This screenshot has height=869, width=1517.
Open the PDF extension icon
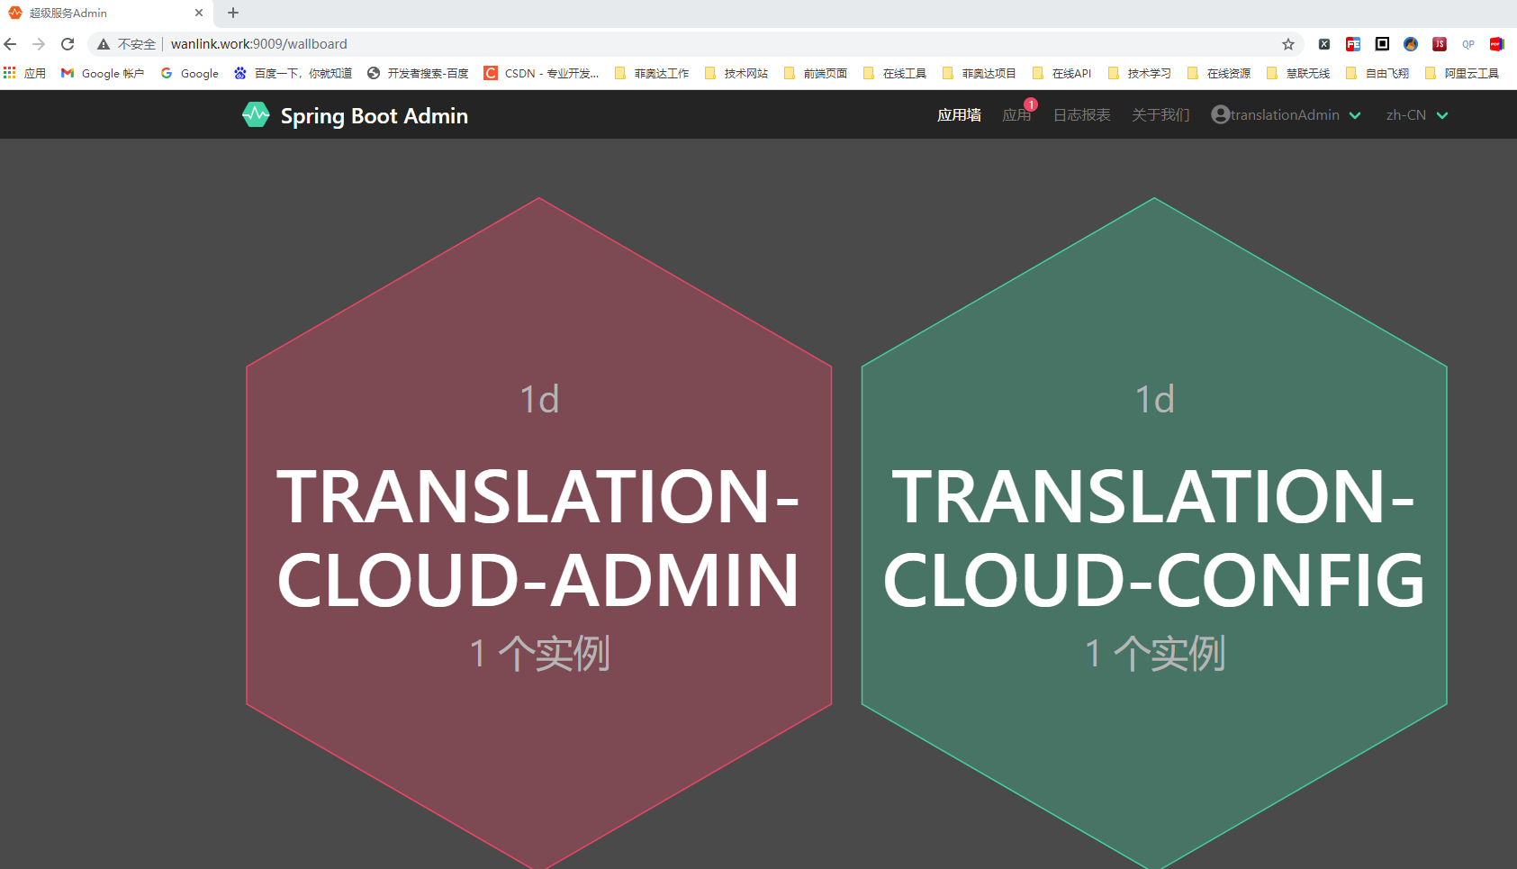click(1497, 44)
